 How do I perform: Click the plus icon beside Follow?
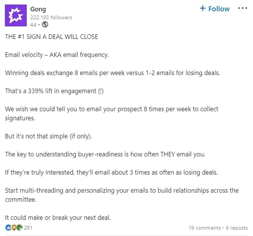202,8
